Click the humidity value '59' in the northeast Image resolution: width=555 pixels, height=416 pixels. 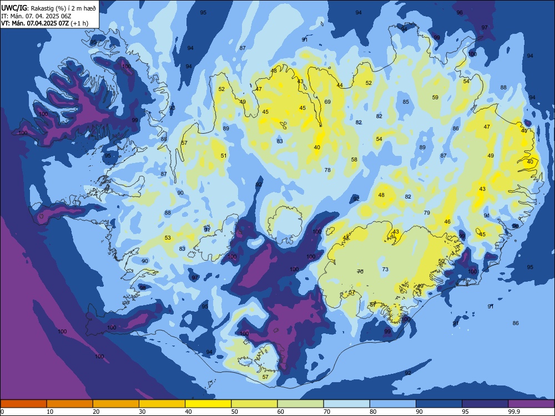tap(435, 97)
